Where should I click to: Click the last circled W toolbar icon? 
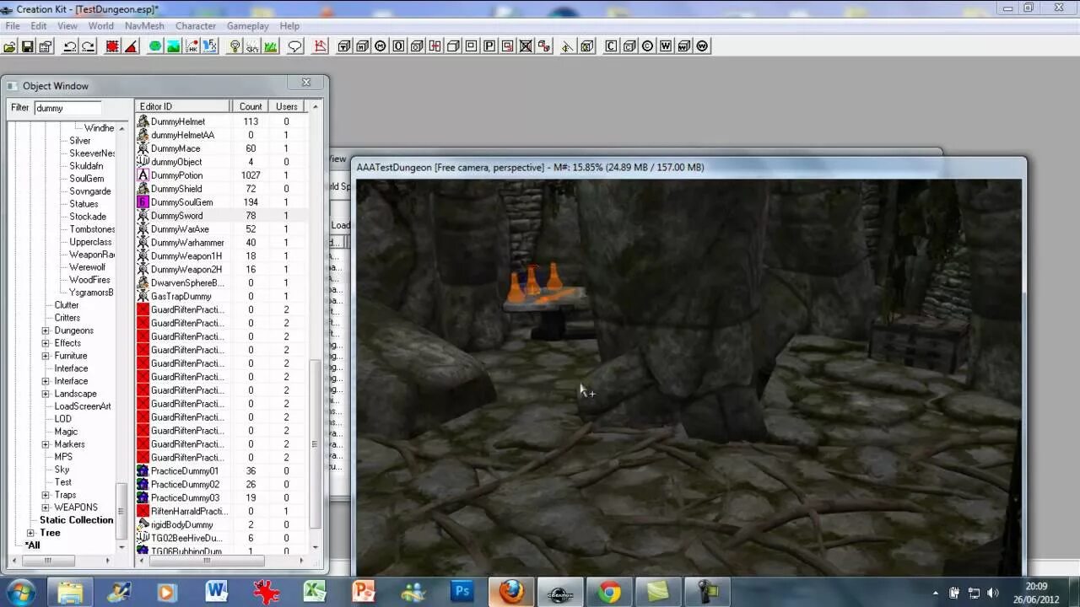coord(702,46)
